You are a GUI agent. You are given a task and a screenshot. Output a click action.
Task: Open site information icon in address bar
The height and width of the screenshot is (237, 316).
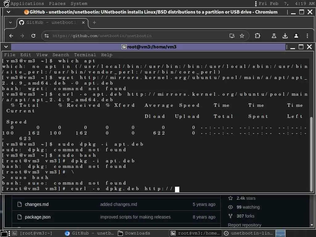47,36
